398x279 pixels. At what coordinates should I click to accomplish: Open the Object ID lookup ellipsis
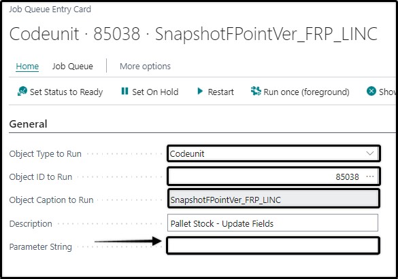pos(370,176)
